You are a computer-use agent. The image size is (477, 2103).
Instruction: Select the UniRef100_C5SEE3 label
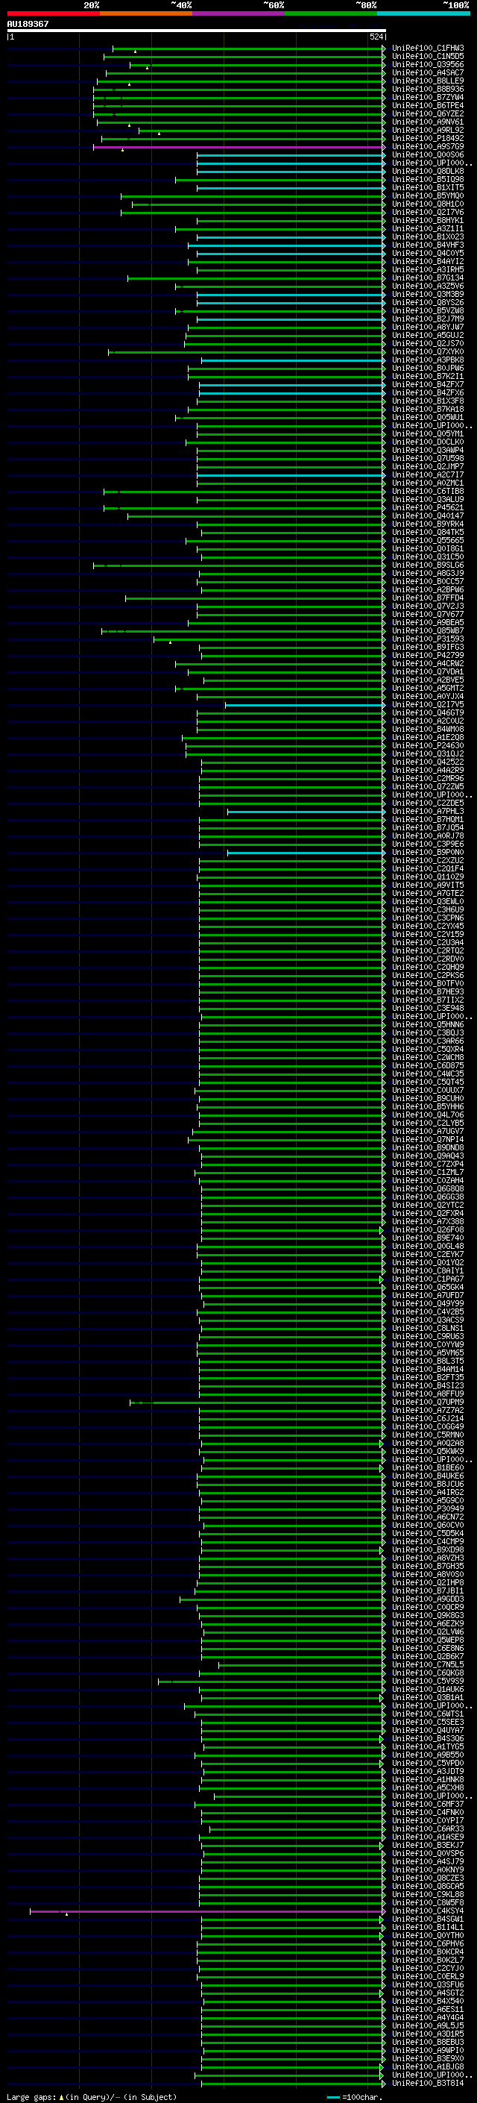[x=428, y=1722]
